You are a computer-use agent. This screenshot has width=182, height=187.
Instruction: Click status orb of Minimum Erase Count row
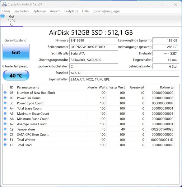5,118
